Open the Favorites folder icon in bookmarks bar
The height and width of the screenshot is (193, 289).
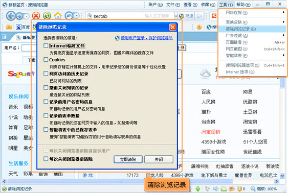[9, 27]
